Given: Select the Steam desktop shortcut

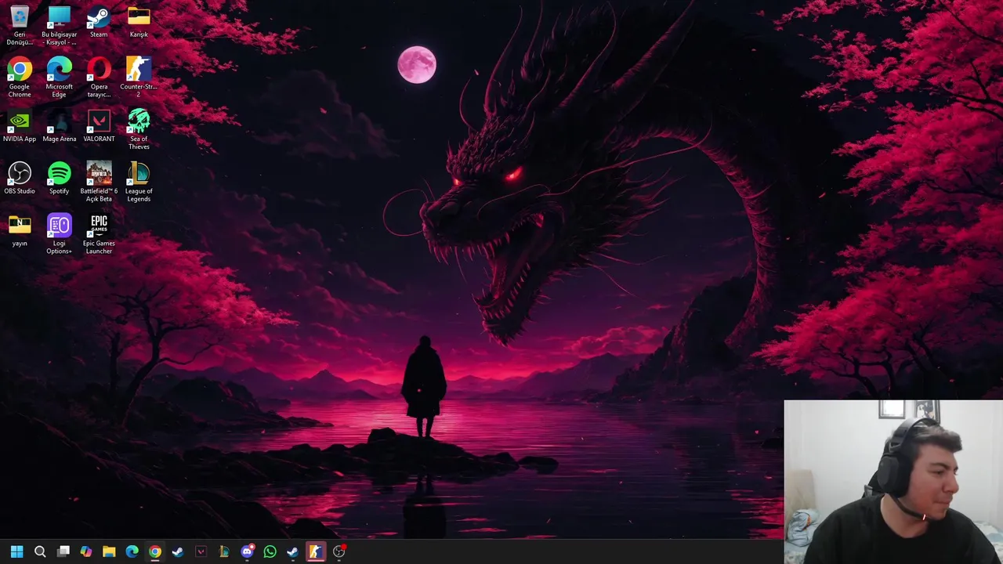Looking at the screenshot, I should point(99,22).
